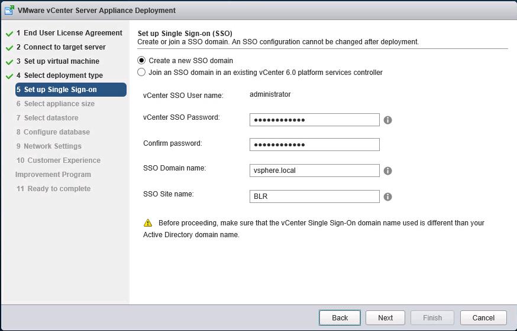Select Create a new SSO domain option
The image size is (517, 331).
141,60
